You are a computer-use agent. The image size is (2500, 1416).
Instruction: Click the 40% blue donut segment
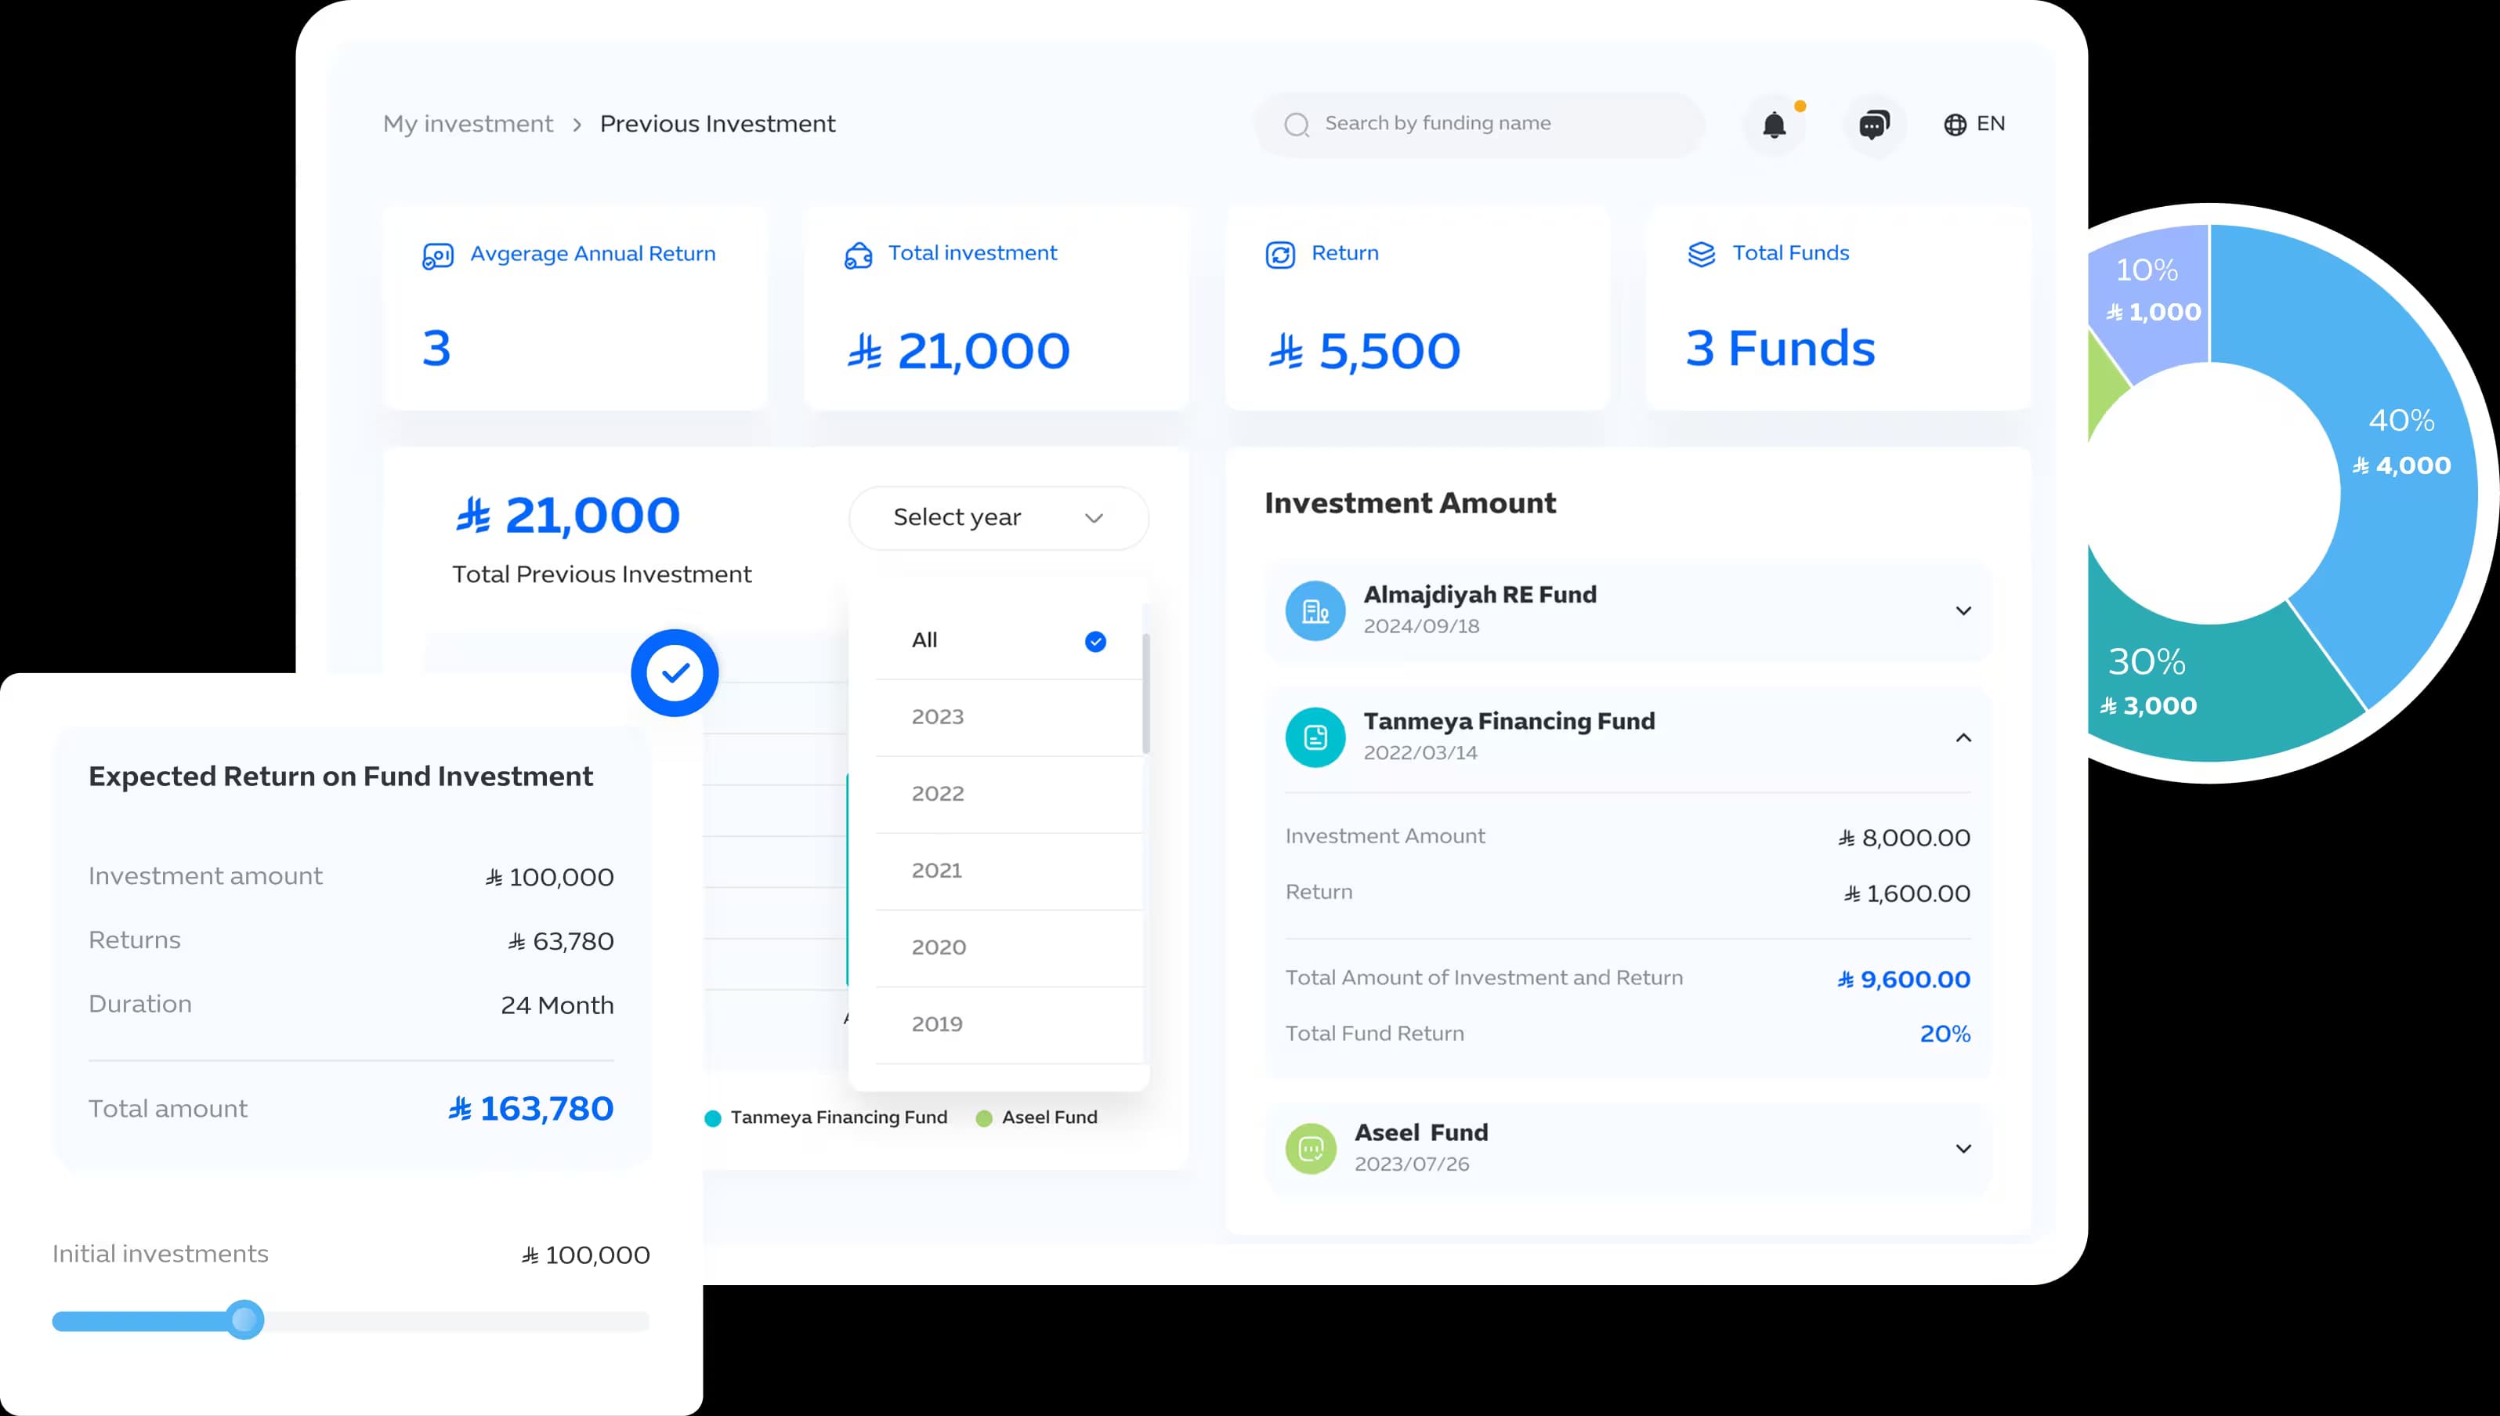(x=2401, y=443)
